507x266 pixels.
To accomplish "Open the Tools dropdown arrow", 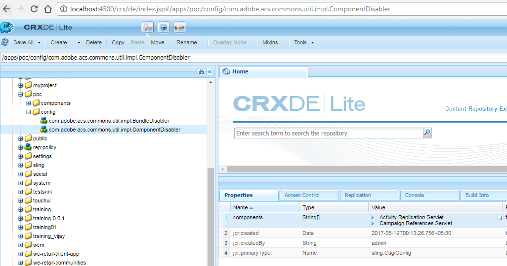I will pyautogui.click(x=312, y=42).
